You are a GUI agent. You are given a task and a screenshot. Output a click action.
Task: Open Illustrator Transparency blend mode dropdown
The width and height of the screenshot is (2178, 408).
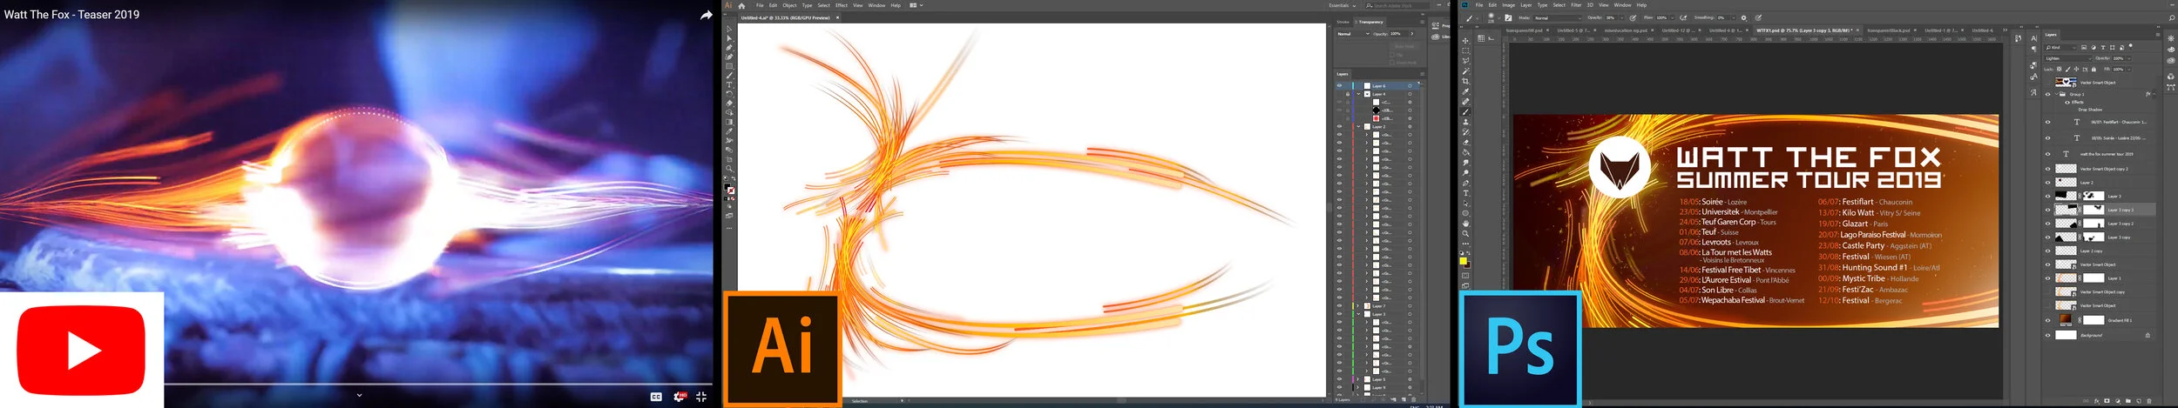(1353, 34)
